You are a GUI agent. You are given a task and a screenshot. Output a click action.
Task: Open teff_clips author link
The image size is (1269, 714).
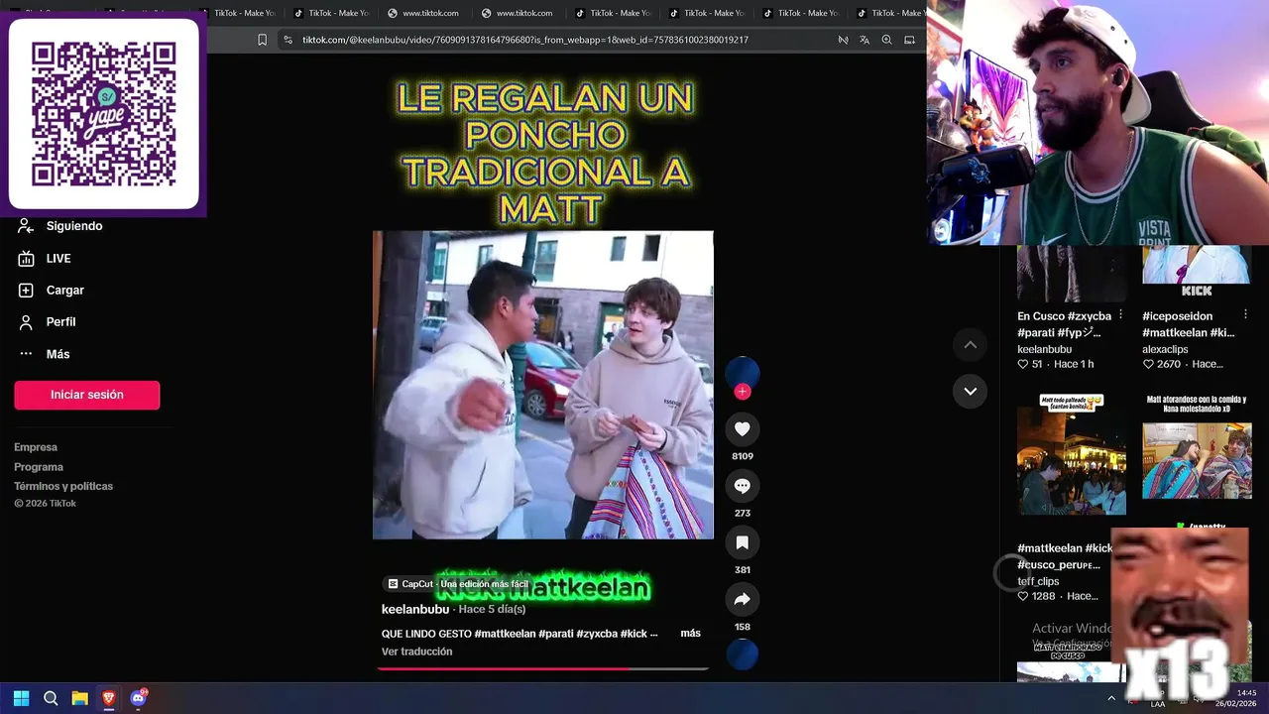point(1038,581)
